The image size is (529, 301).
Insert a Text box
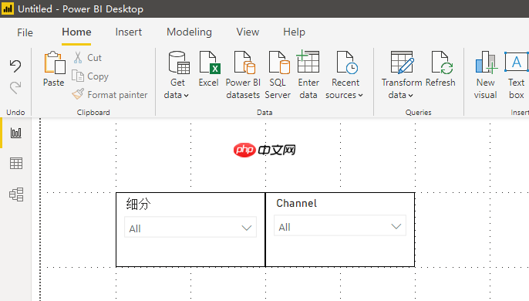click(516, 75)
